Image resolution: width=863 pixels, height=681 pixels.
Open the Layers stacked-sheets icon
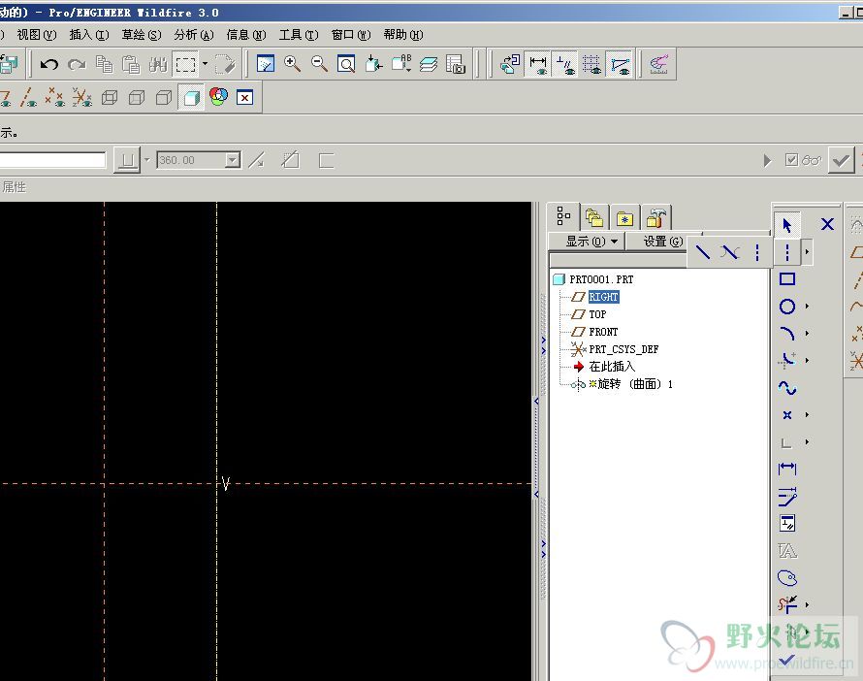coord(429,64)
